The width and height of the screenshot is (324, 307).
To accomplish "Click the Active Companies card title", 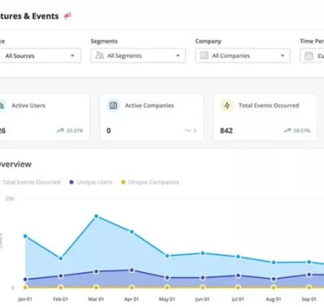I will point(150,105).
